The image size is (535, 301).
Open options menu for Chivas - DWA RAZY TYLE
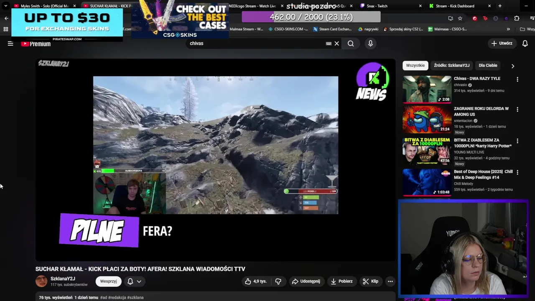(517, 79)
